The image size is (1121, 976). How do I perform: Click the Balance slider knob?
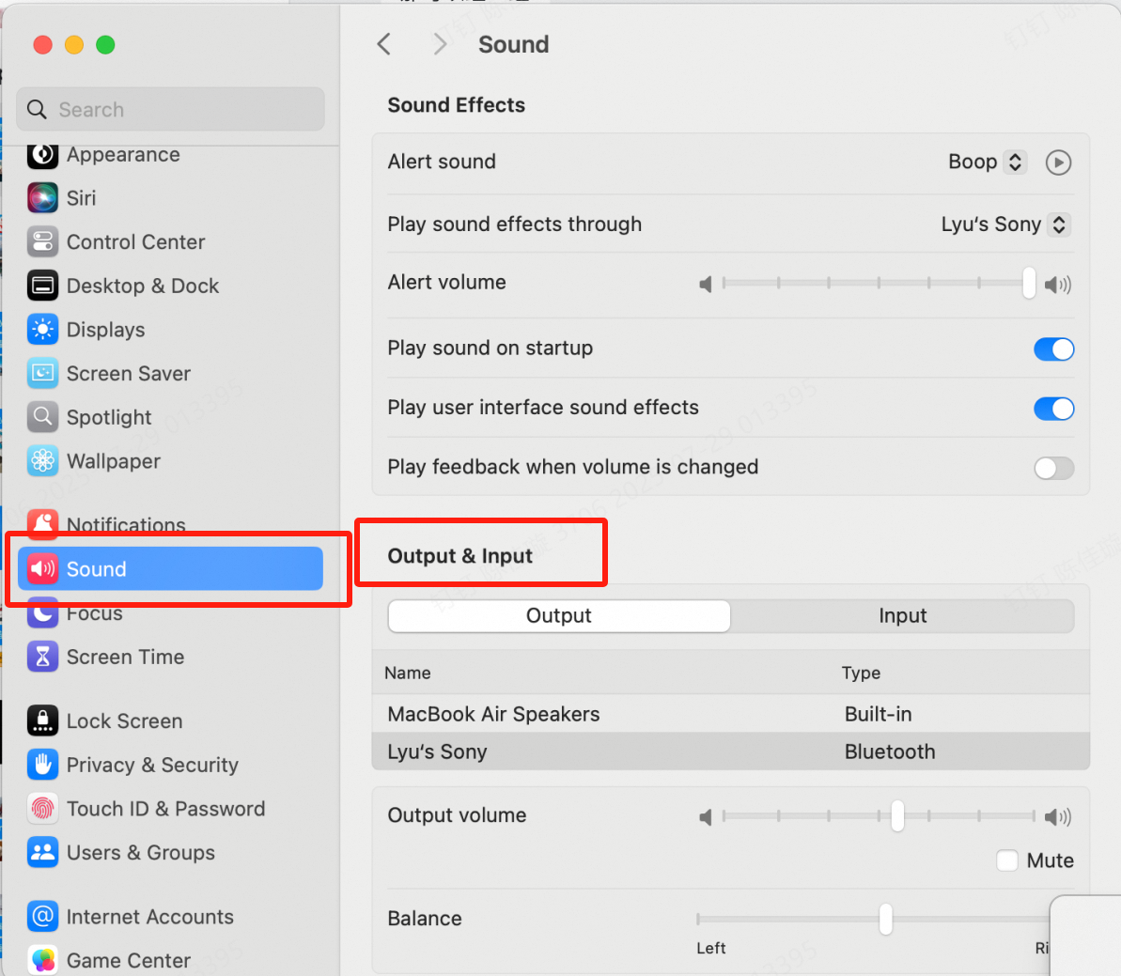(x=886, y=919)
